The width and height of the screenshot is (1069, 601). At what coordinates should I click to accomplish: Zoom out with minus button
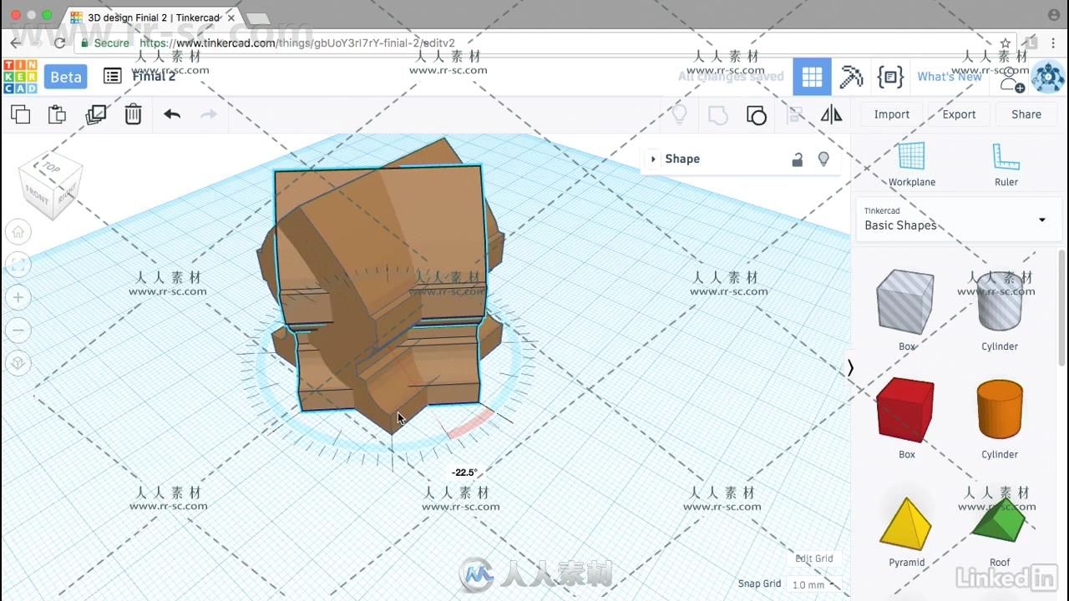(x=18, y=330)
